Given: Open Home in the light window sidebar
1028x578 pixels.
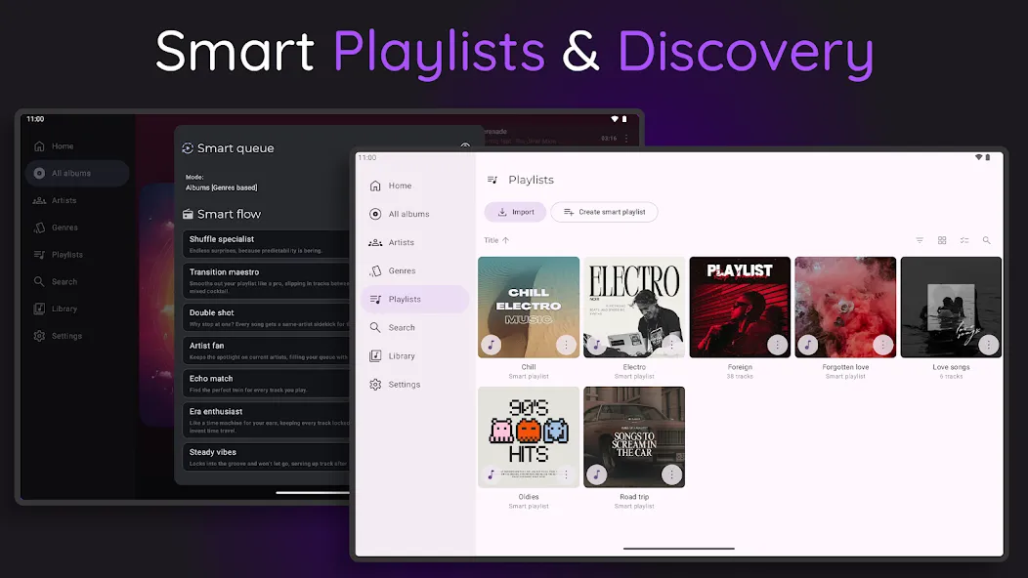Looking at the screenshot, I should point(414,186).
